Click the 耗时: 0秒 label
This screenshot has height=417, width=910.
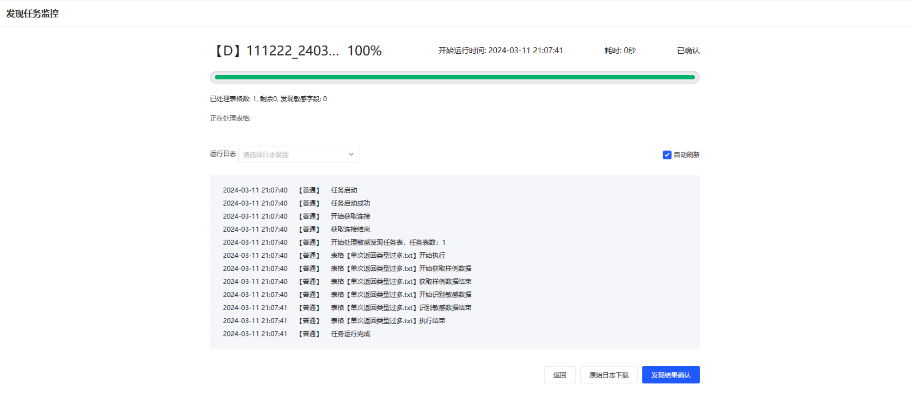[x=620, y=50]
